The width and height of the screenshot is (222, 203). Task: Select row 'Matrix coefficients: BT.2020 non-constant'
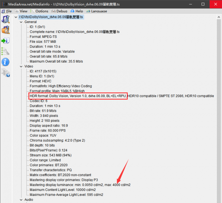(60, 175)
